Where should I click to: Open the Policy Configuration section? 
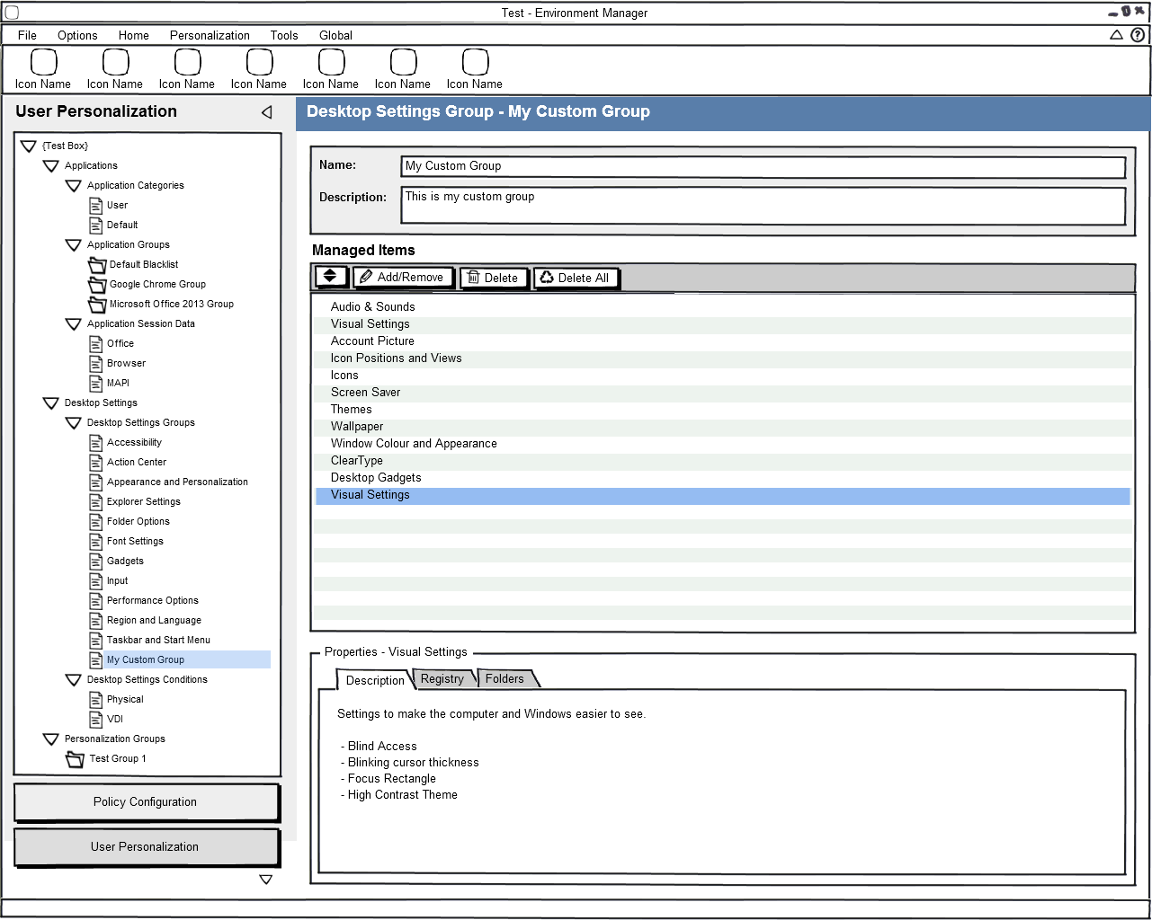pos(146,802)
